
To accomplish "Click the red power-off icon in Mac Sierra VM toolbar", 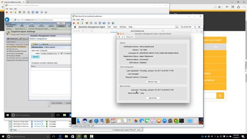I will coord(74,23).
